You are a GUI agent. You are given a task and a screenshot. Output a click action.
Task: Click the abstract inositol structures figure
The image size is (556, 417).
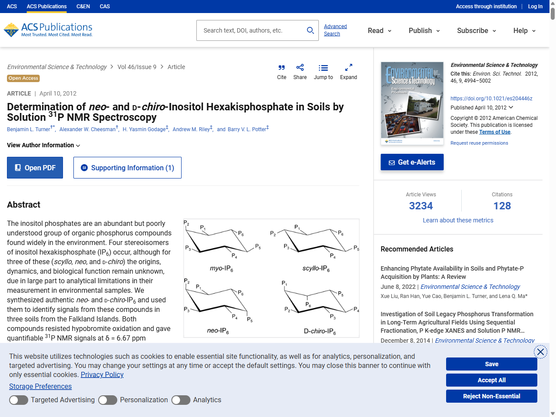[x=271, y=278]
